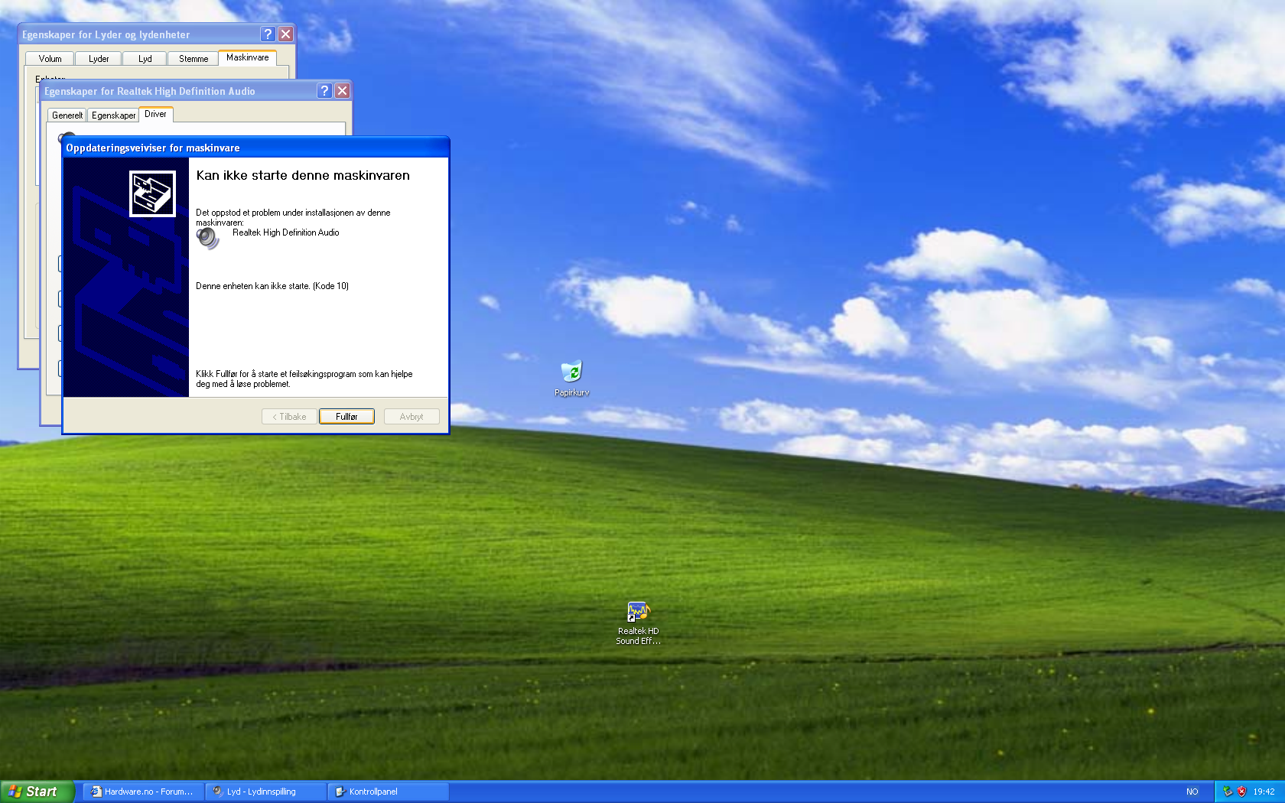Switch to the Stemme tab

tap(194, 59)
